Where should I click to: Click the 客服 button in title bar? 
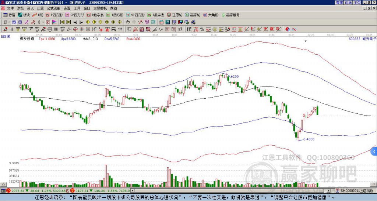click(339, 3)
